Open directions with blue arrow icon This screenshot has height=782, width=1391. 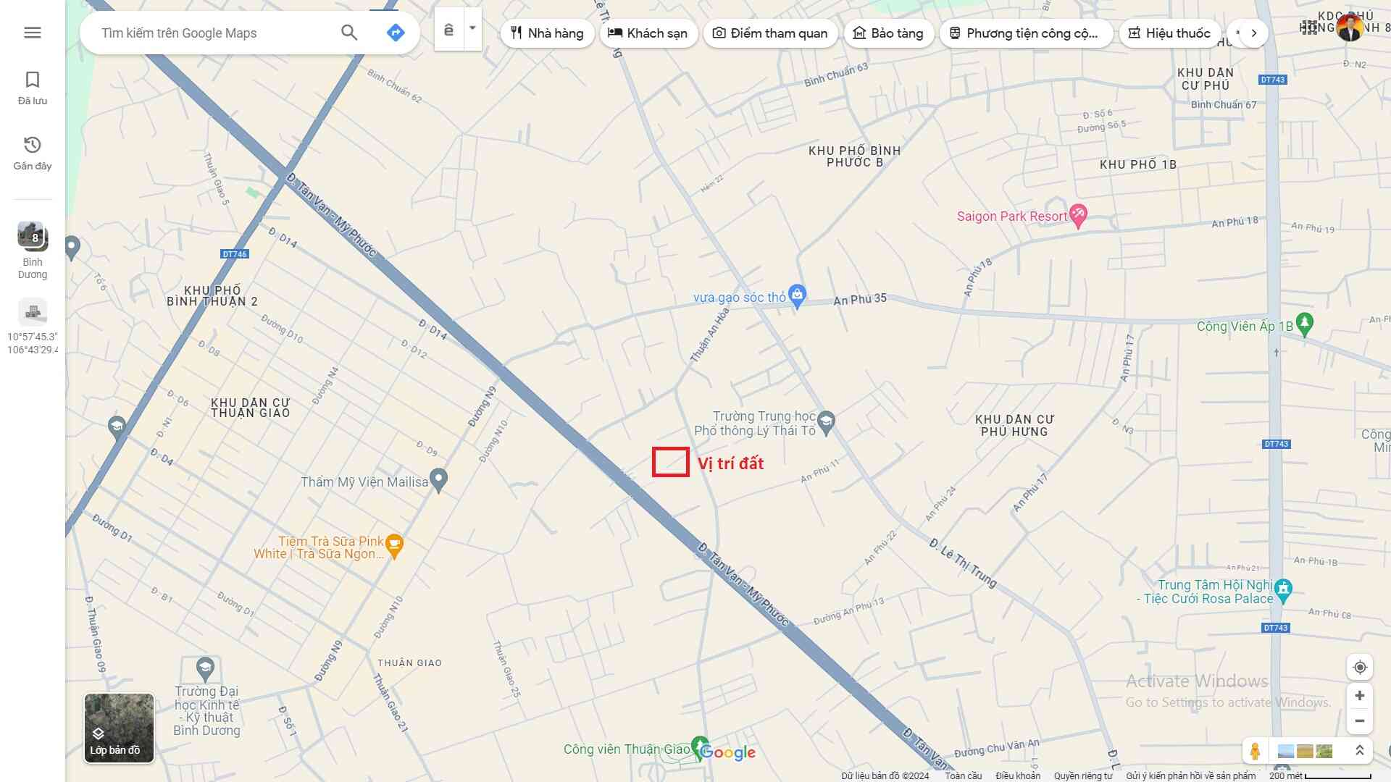coord(395,33)
